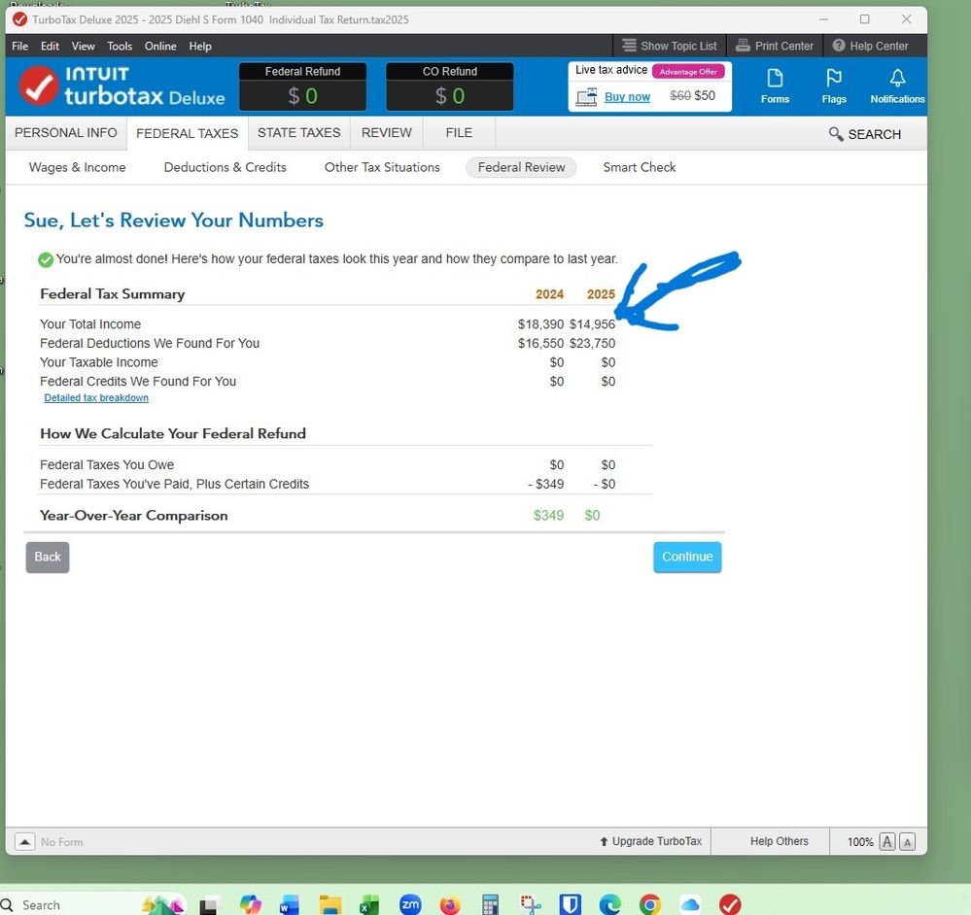Click Upgrade TurboTax

click(x=650, y=841)
